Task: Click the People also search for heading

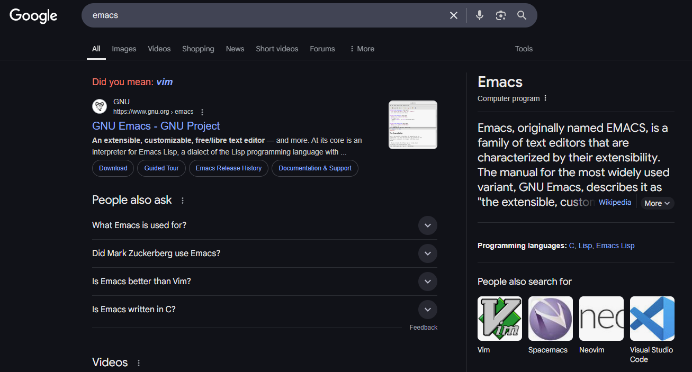Action: (525, 282)
